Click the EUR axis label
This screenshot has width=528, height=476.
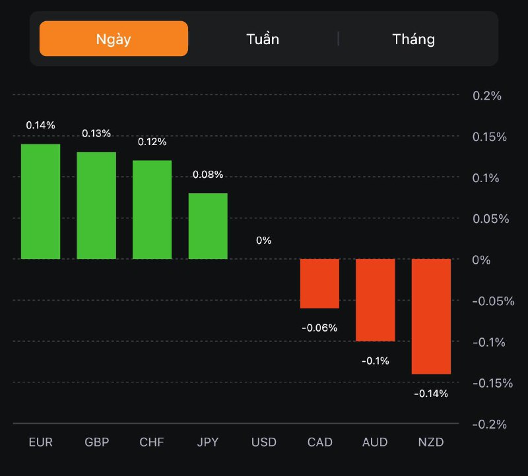coord(41,442)
